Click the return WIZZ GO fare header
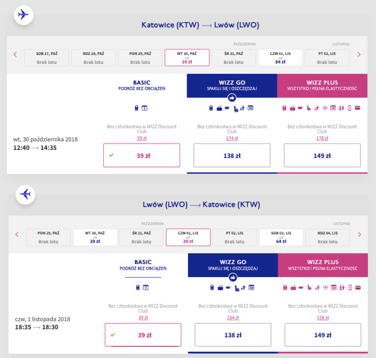 tap(233, 265)
